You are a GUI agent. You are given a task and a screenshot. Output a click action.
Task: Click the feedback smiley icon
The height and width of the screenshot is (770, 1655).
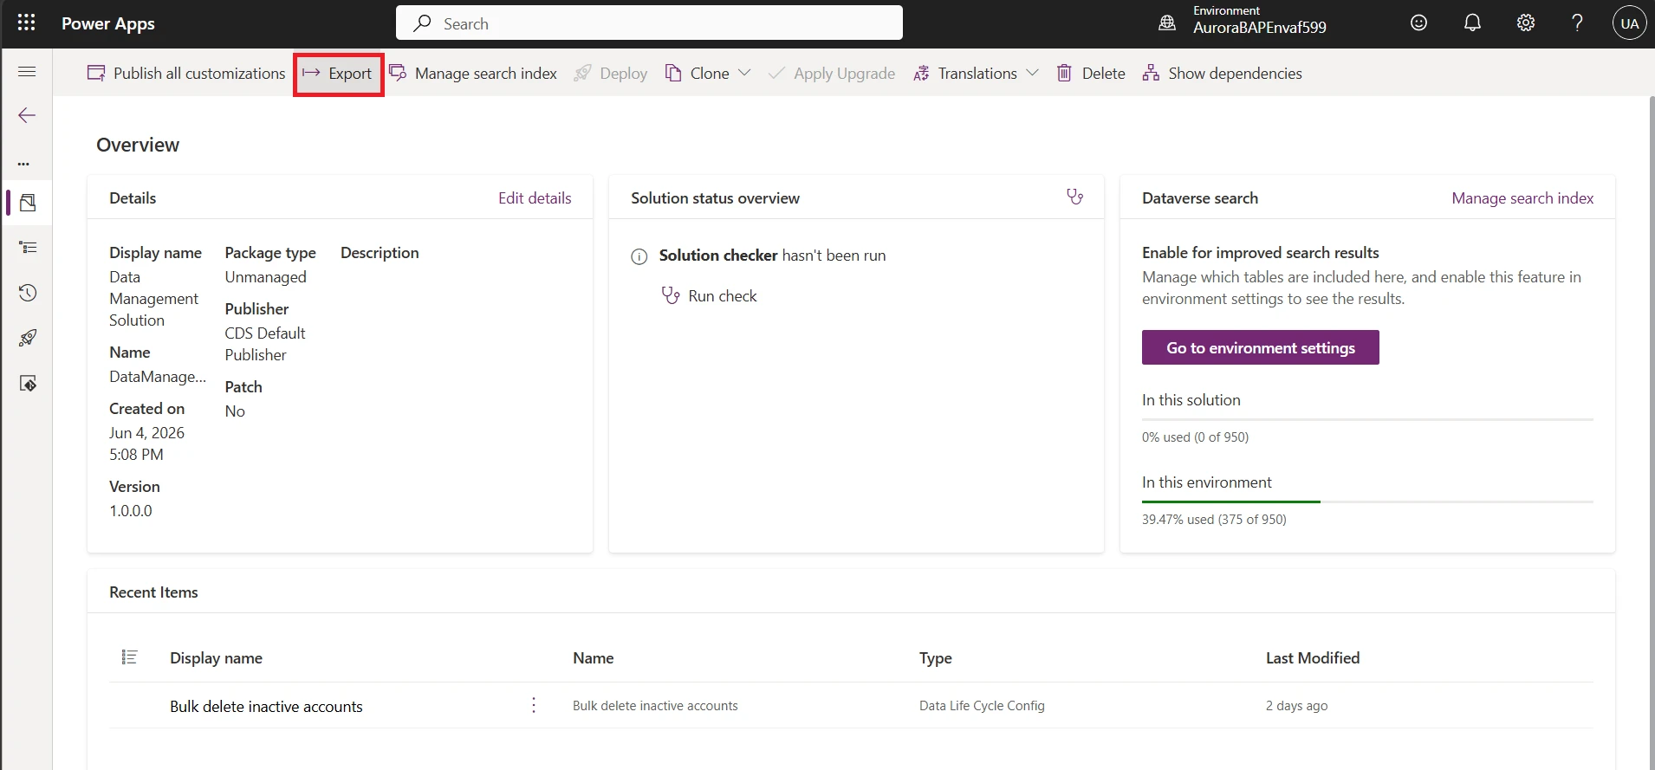1418,23
